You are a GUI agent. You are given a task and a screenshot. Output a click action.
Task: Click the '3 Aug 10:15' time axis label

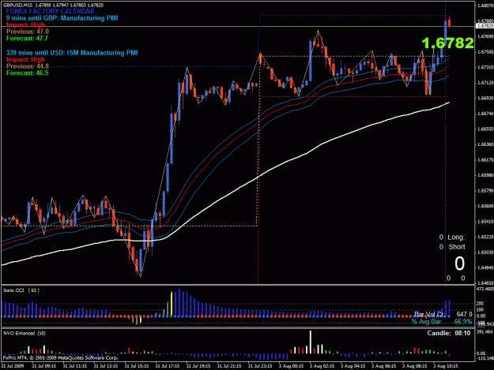[x=446, y=366]
